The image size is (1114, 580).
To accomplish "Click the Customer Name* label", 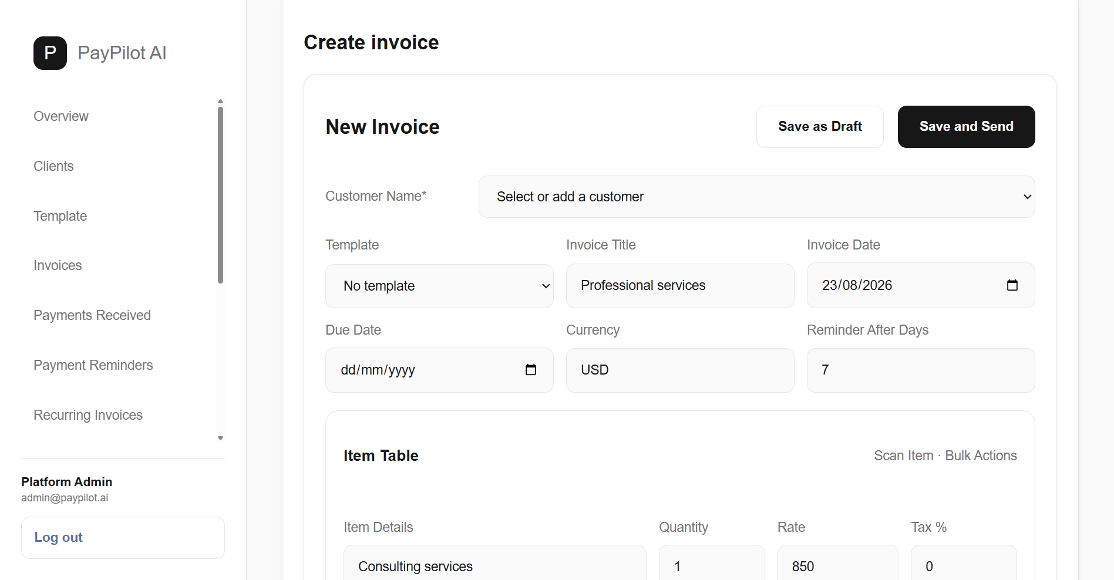I will [x=376, y=196].
